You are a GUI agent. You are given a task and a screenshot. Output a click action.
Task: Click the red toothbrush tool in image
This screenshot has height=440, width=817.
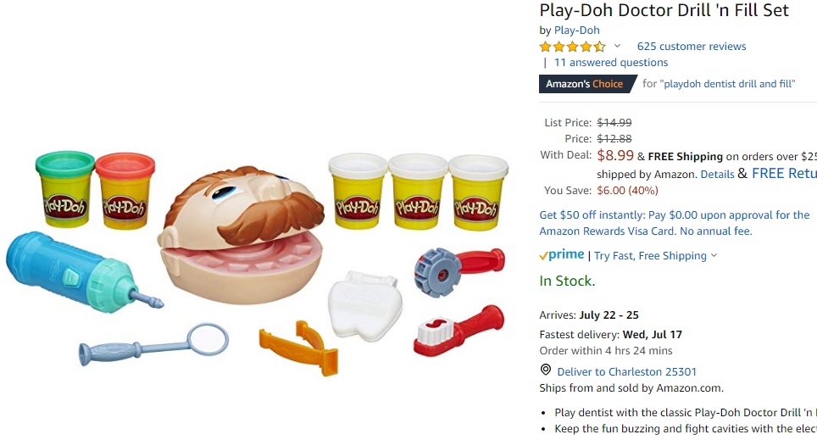(x=459, y=331)
